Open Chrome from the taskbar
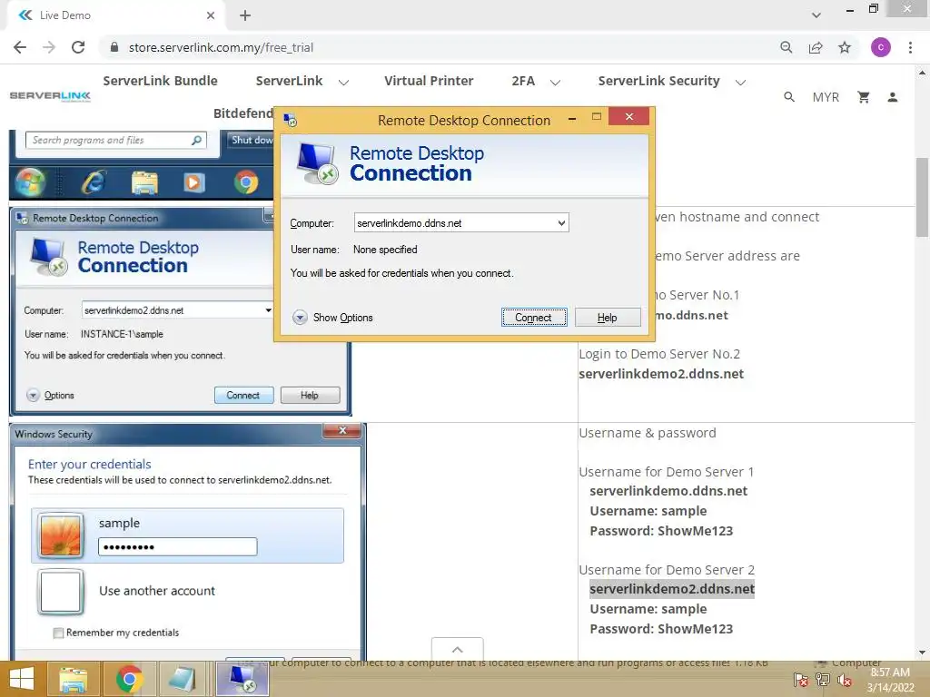The width and height of the screenshot is (930, 697). click(128, 679)
